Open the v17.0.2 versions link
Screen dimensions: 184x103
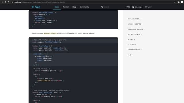coord(128,7)
